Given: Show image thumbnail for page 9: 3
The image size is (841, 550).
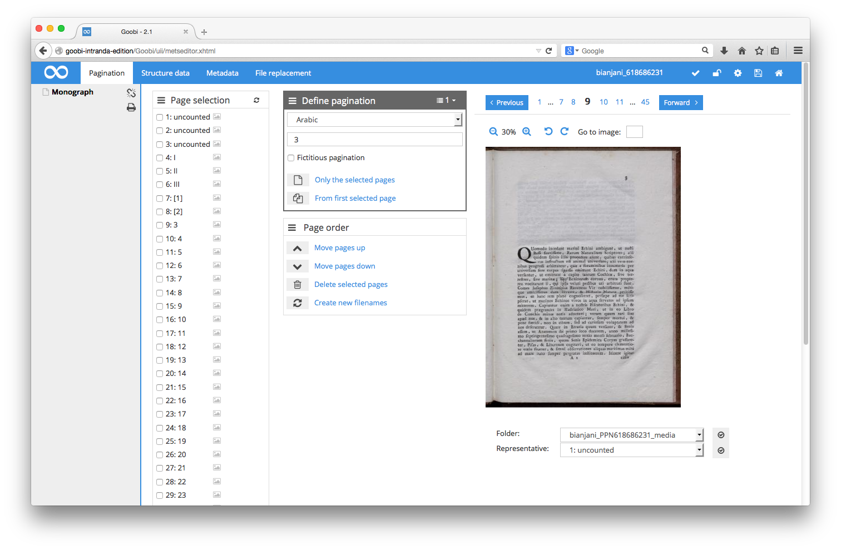Looking at the screenshot, I should [x=217, y=225].
